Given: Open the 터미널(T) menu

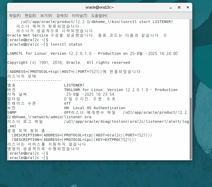Looking at the screenshot, I should coord(80,16).
